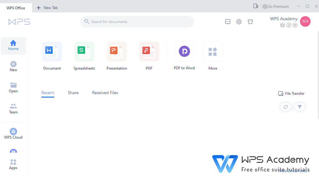Switch to the Received Files tab
The image size is (319, 179).
tap(105, 93)
